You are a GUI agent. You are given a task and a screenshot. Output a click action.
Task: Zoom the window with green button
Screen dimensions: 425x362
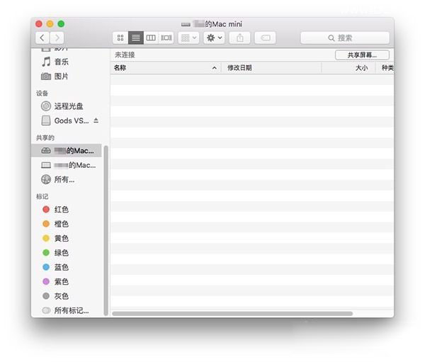(61, 24)
